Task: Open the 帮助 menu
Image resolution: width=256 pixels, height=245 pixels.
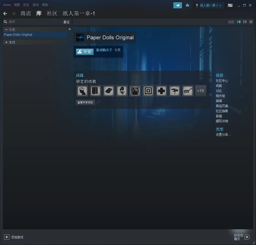Action: (45, 5)
